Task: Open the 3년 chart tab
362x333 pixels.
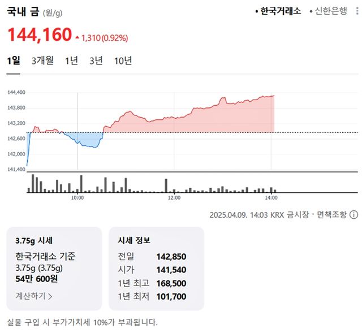Action: 96,61
